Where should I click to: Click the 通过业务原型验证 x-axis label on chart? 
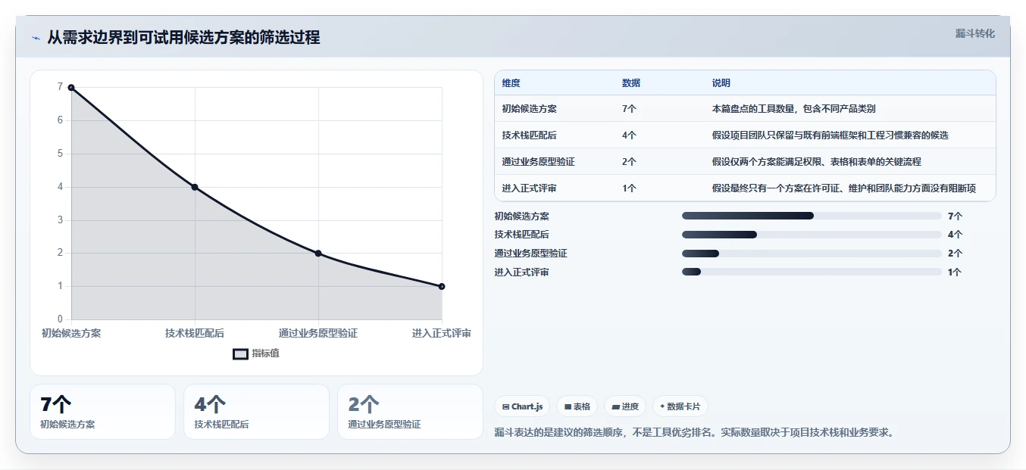coord(318,333)
